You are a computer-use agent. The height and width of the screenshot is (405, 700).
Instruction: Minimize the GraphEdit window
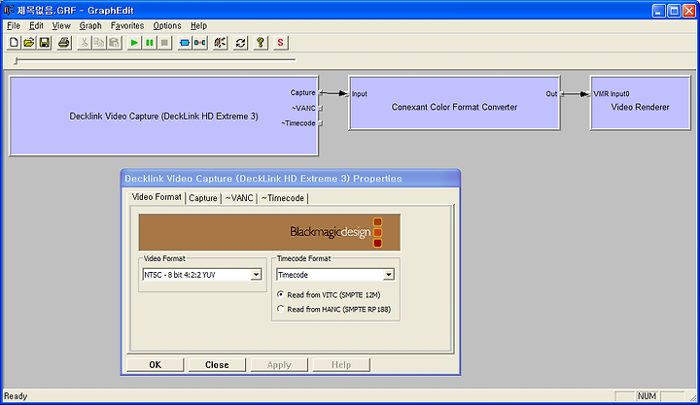point(659,11)
